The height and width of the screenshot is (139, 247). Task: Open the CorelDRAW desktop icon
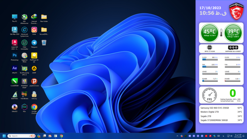pyautogui.click(x=15, y=82)
